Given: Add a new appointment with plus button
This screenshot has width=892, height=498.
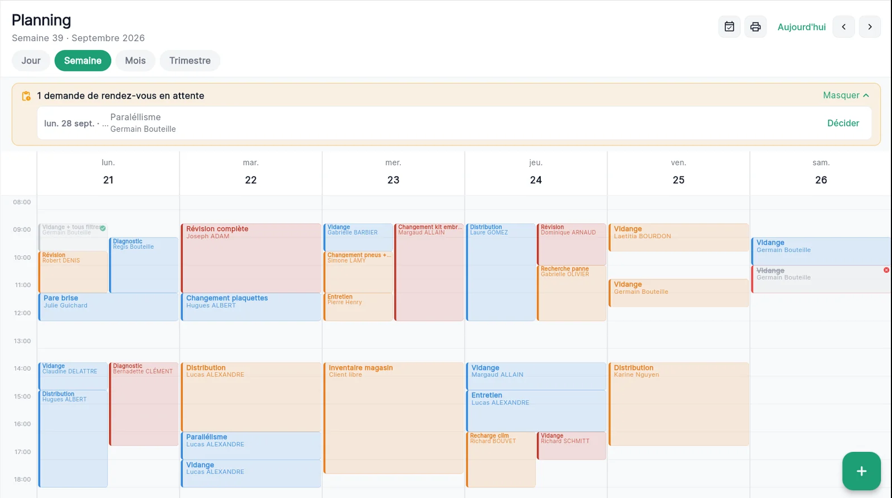Looking at the screenshot, I should pyautogui.click(x=861, y=471).
